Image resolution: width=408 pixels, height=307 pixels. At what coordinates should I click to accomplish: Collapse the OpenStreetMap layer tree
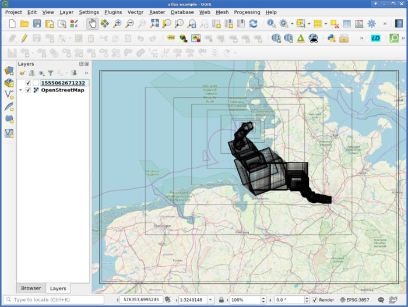click(x=20, y=90)
